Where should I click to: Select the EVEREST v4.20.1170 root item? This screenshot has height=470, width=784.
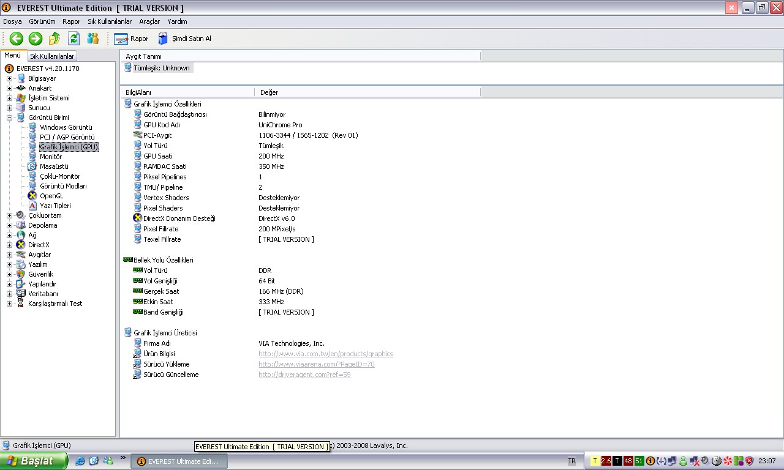click(x=48, y=69)
